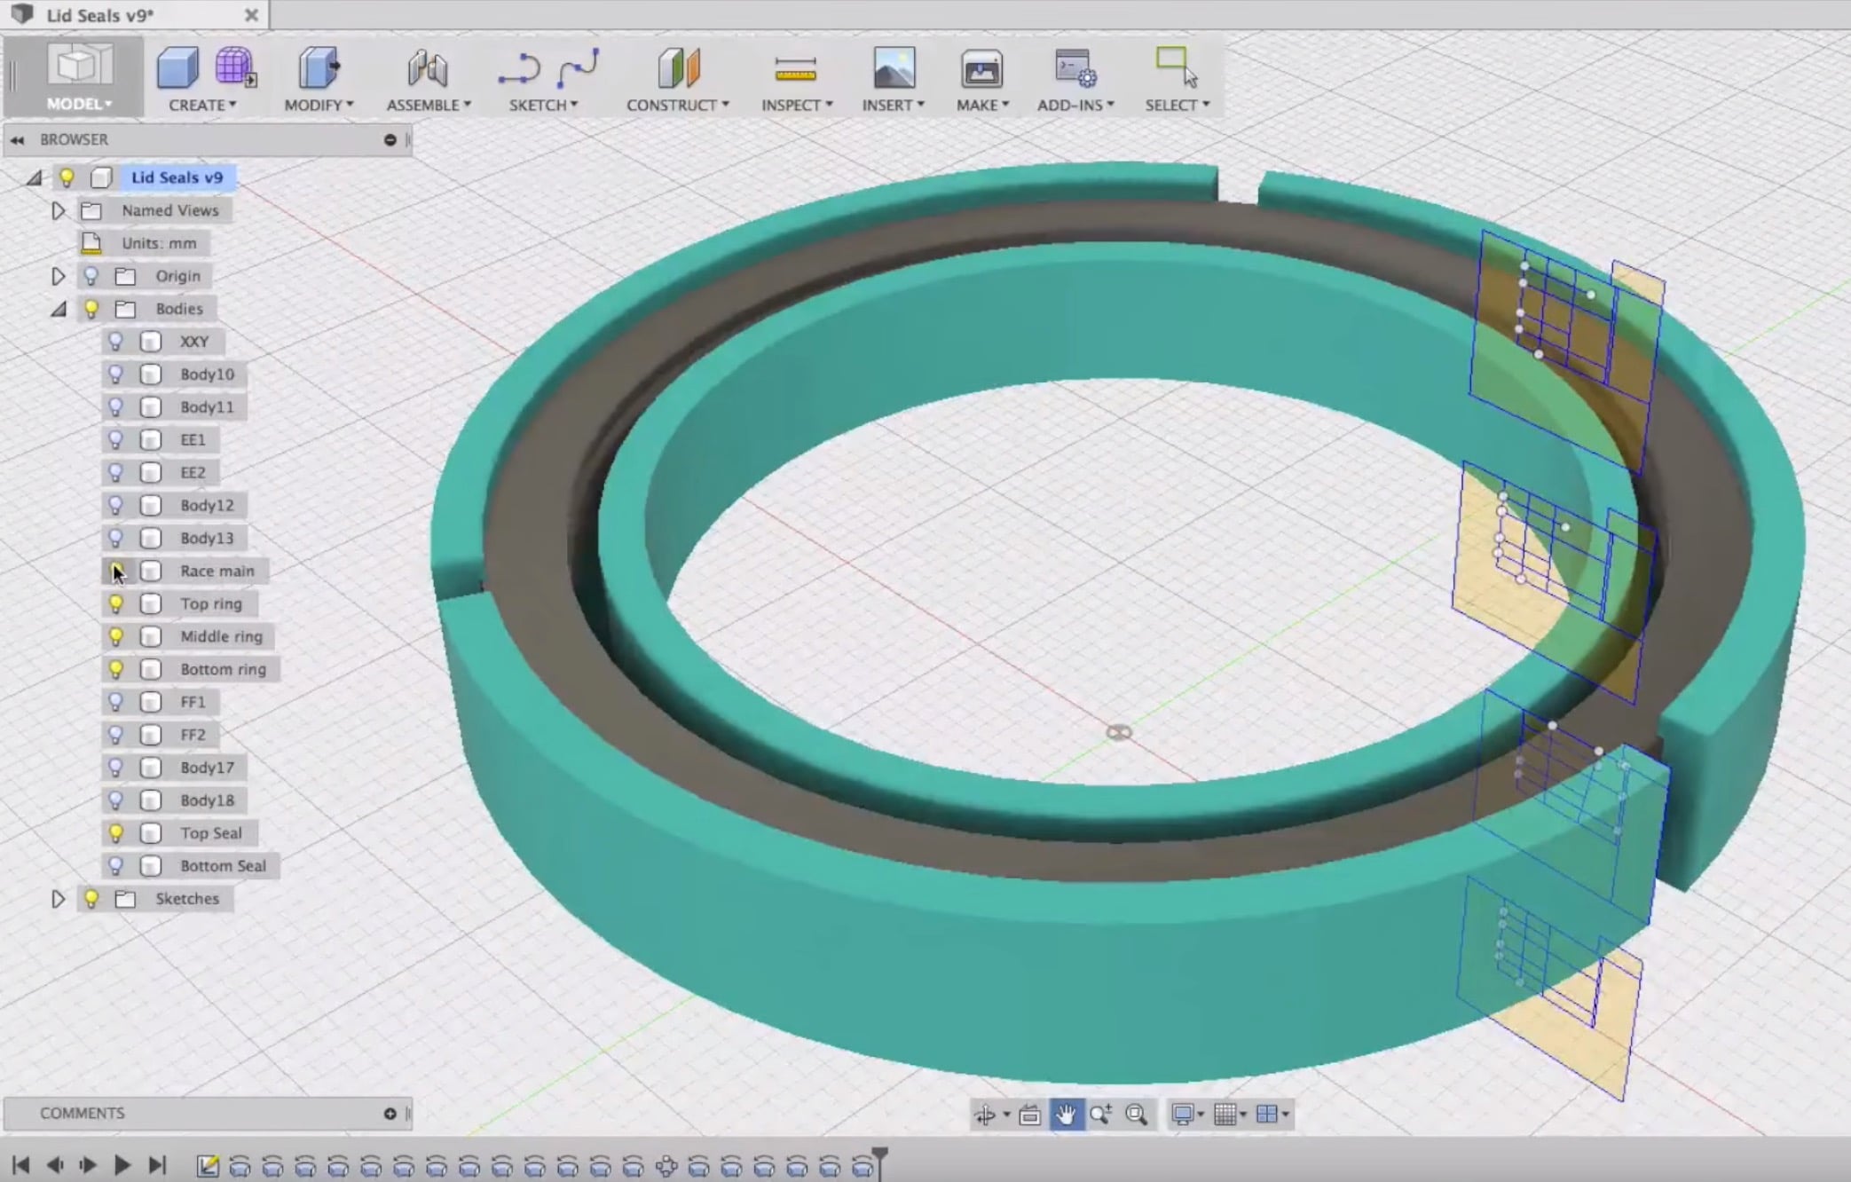Open the Grid and Snaps settings icon
Image resolution: width=1851 pixels, height=1182 pixels.
click(1225, 1115)
